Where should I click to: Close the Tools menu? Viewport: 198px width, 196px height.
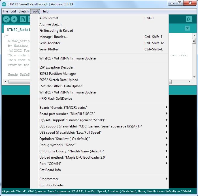[35, 11]
